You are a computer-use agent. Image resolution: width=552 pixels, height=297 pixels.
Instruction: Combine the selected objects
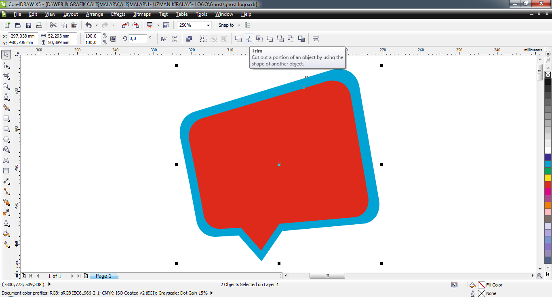(189, 39)
